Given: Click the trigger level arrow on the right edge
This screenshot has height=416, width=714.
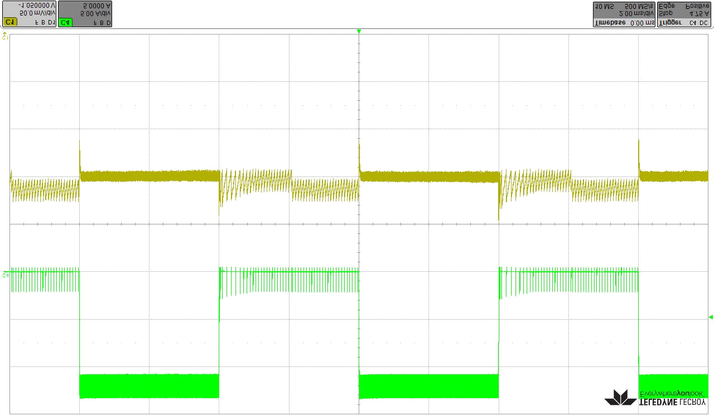Looking at the screenshot, I should click(x=710, y=317).
